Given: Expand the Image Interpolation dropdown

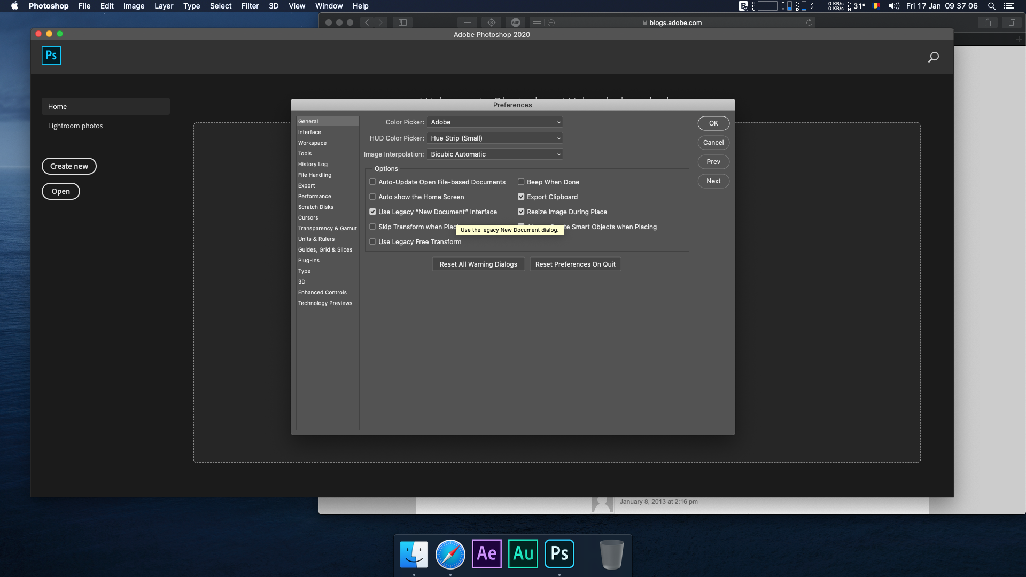Looking at the screenshot, I should [495, 153].
